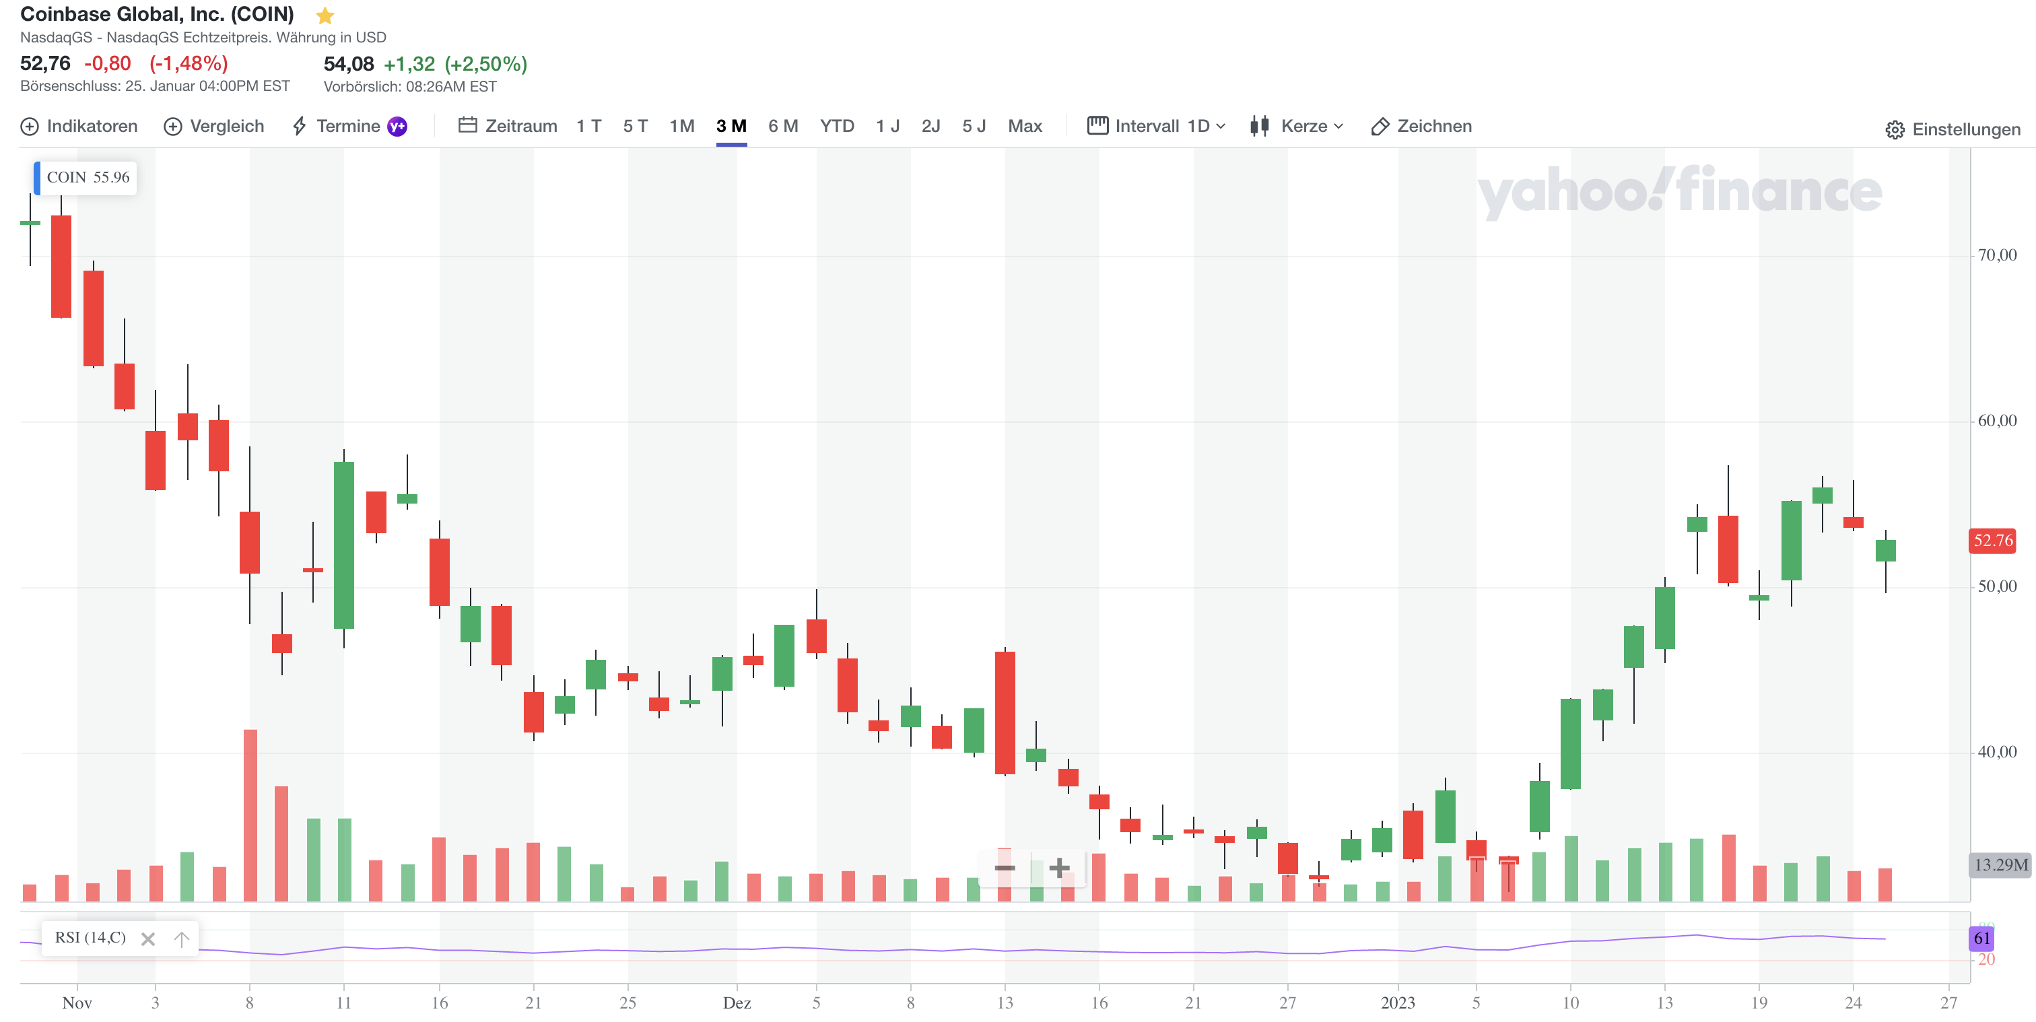Open the Kerze chart type dropdown
The height and width of the screenshot is (1022, 2036).
[1312, 127]
